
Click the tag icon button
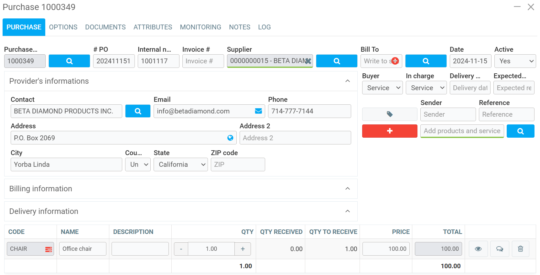pos(389,114)
